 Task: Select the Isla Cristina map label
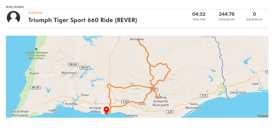(238, 93)
